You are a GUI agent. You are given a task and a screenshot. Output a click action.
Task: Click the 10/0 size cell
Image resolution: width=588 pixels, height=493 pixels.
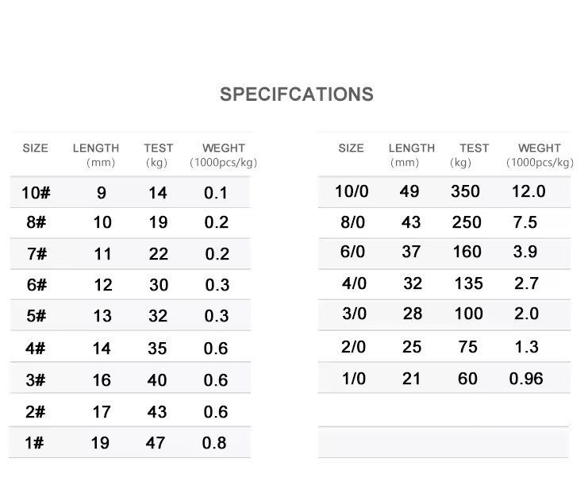pyautogui.click(x=352, y=191)
